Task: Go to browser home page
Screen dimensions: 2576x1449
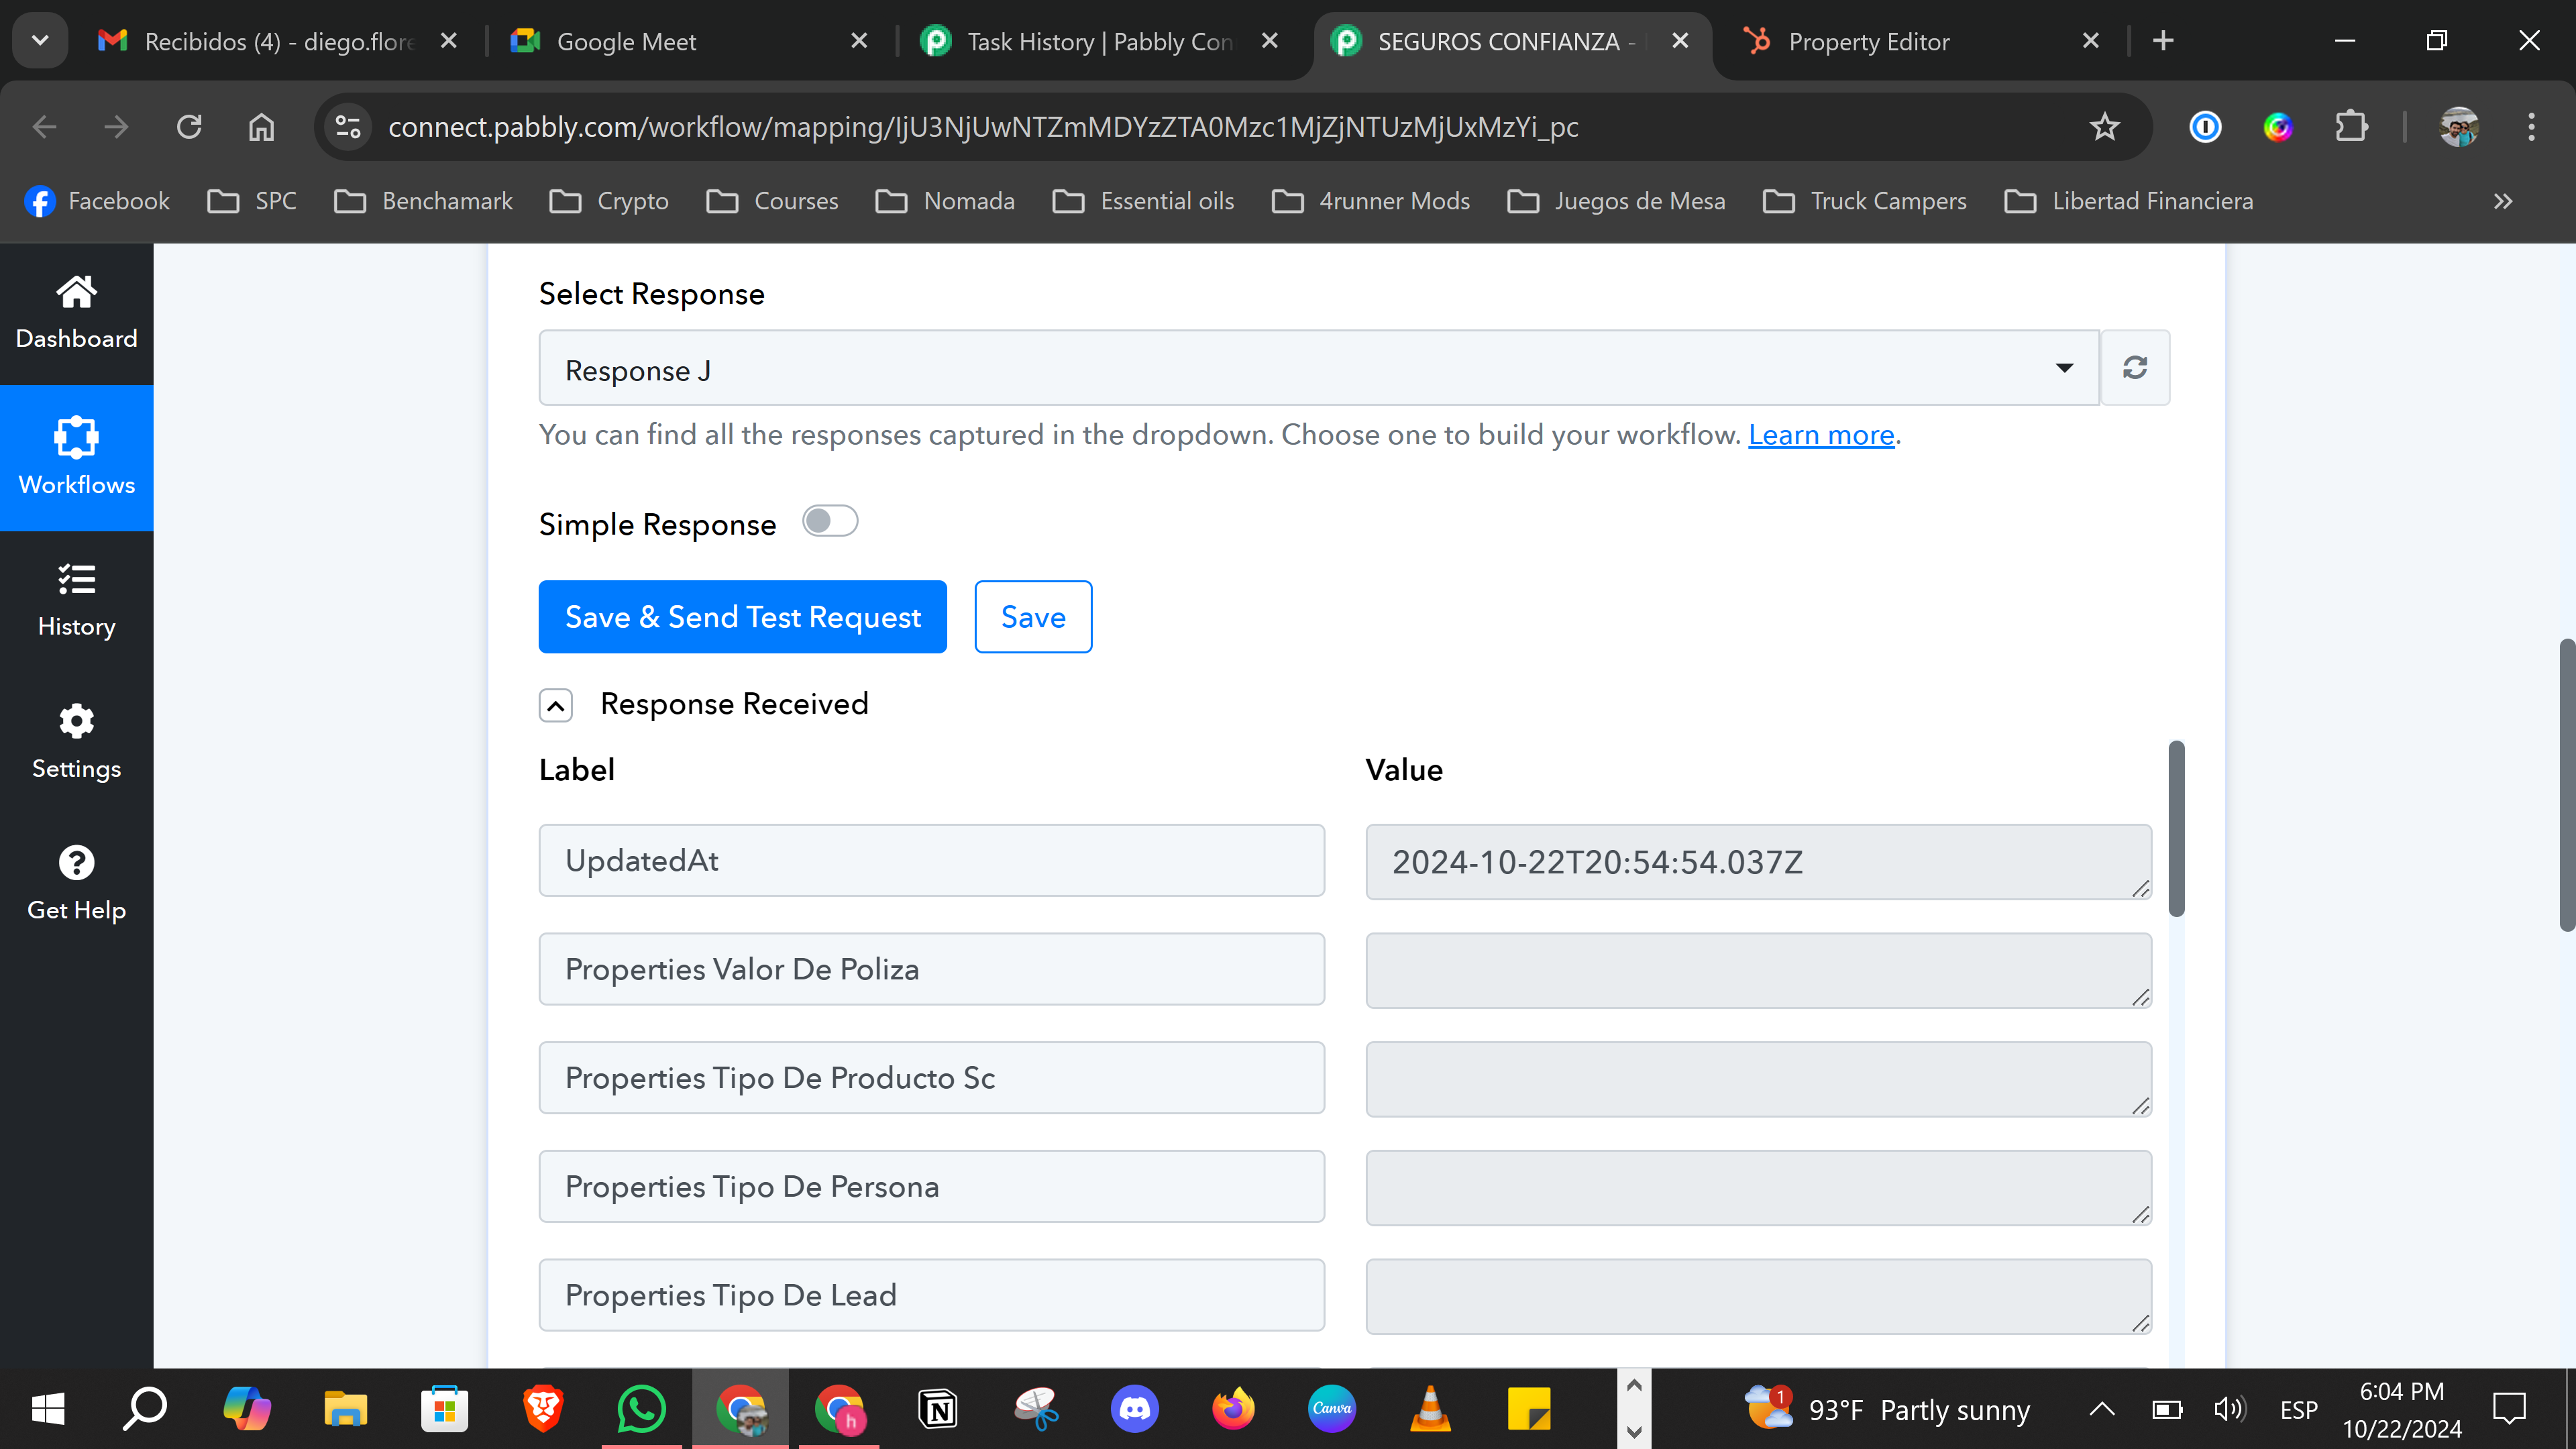Action: (261, 127)
